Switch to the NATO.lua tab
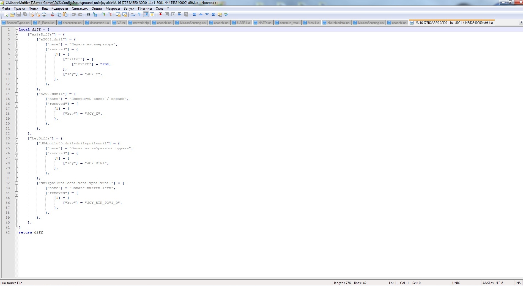Viewport: 523px width, 286px height. click(x=263, y=23)
